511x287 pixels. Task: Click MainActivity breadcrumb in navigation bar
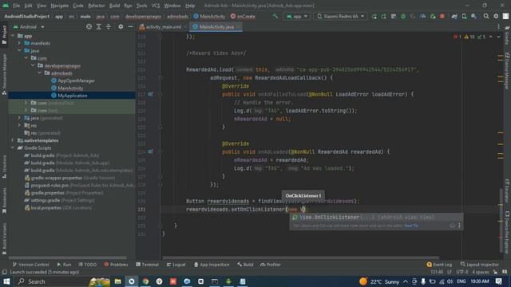209,16
